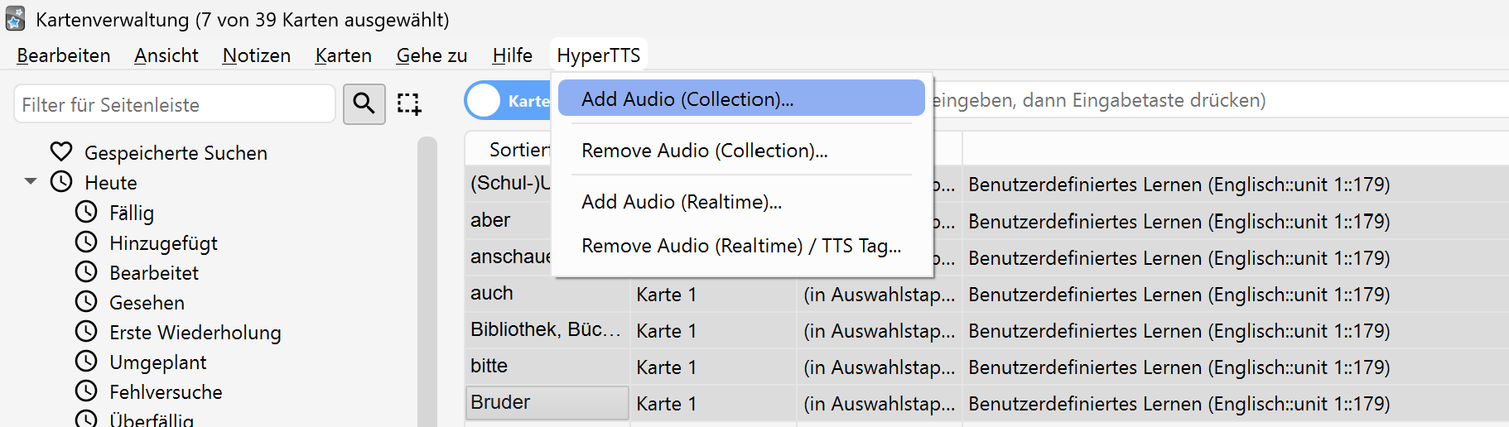
Task: Select the 'Bibliothek, Büc…' card row
Action: (986, 330)
